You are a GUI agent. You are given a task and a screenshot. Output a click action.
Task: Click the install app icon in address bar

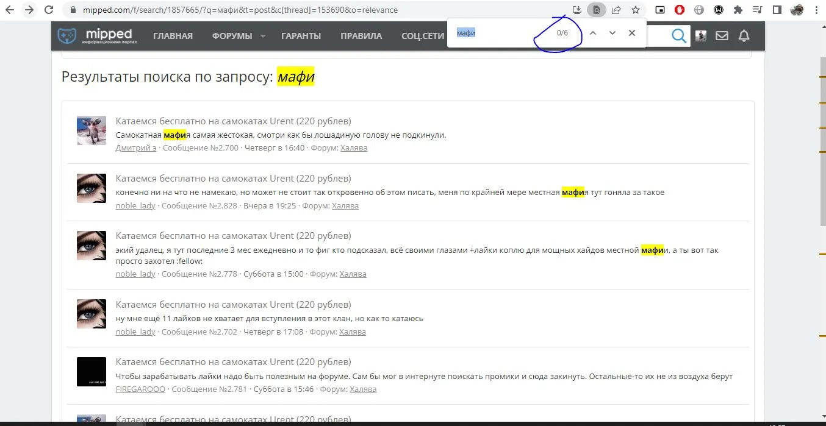point(577,10)
